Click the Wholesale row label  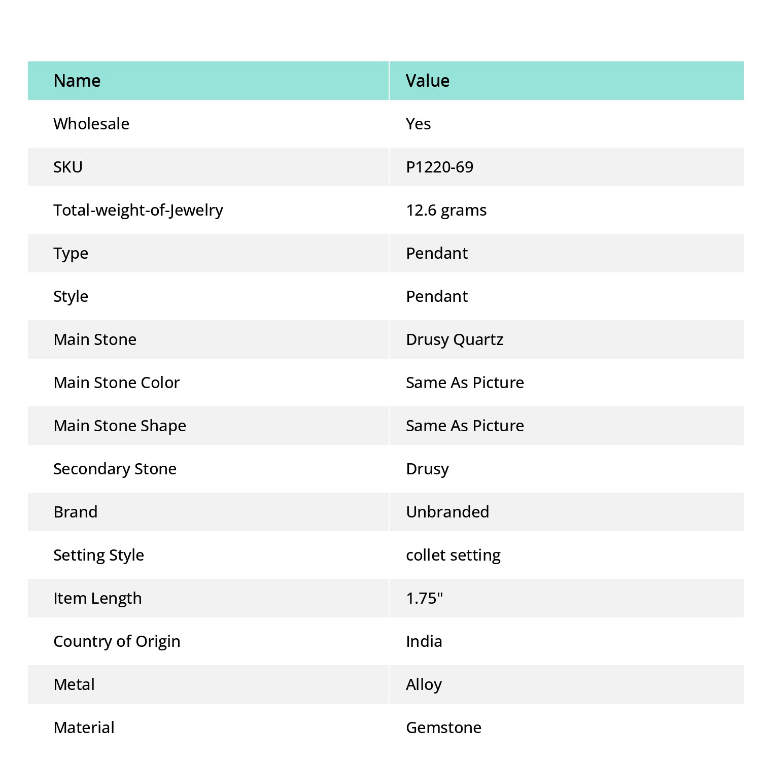(x=91, y=124)
